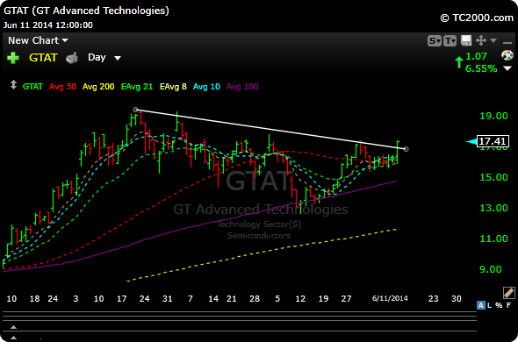Click the four-arrow move icon

click(481, 41)
